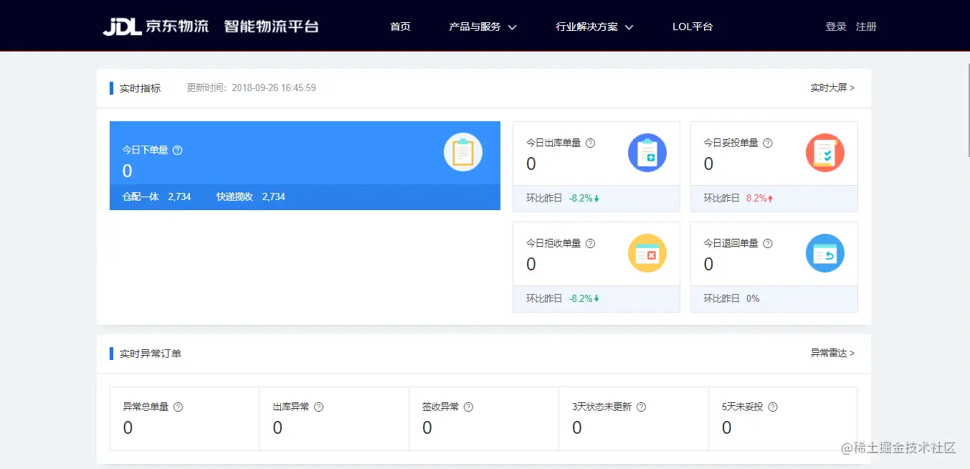Viewport: 970px width, 469px height.
Task: Open help tooltip beside 今日下单量
Action: click(x=178, y=150)
